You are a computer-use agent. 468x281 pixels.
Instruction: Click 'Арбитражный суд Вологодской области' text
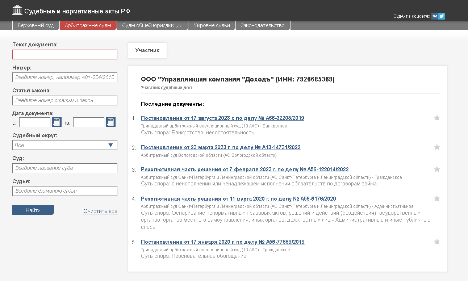(x=209, y=155)
